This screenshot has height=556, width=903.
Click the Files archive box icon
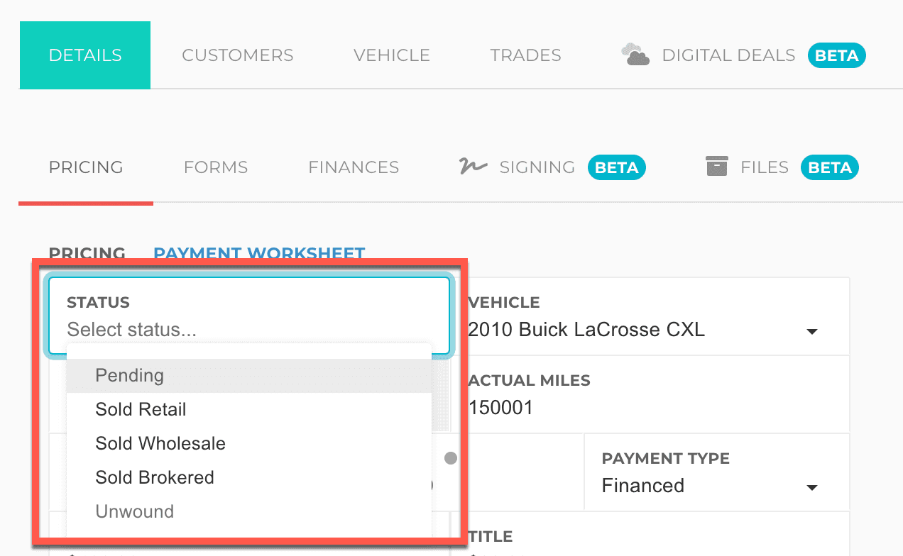717,167
